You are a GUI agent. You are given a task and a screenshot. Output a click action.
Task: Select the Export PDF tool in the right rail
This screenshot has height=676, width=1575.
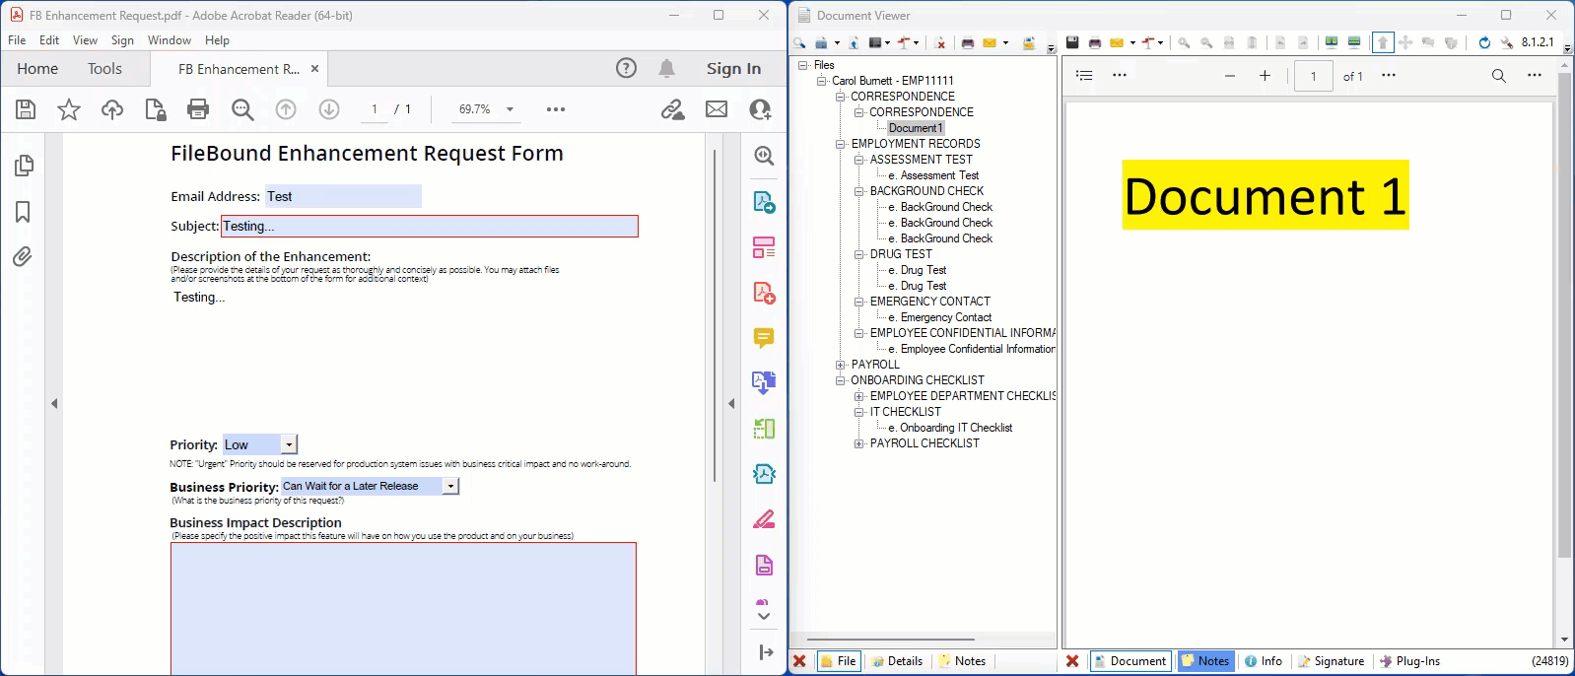click(764, 202)
